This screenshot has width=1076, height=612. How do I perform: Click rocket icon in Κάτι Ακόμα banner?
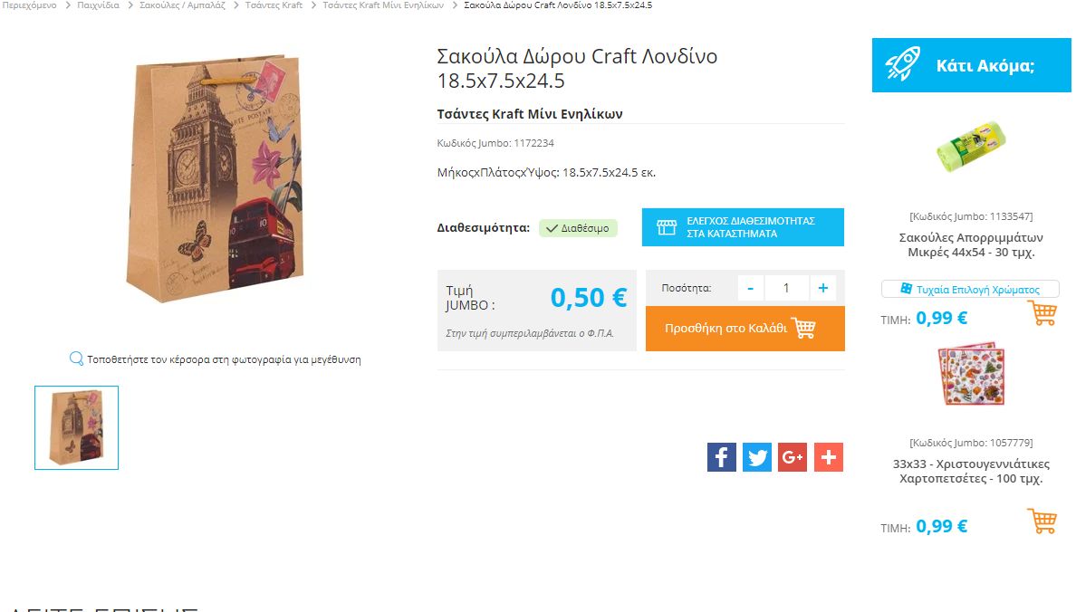[x=902, y=64]
